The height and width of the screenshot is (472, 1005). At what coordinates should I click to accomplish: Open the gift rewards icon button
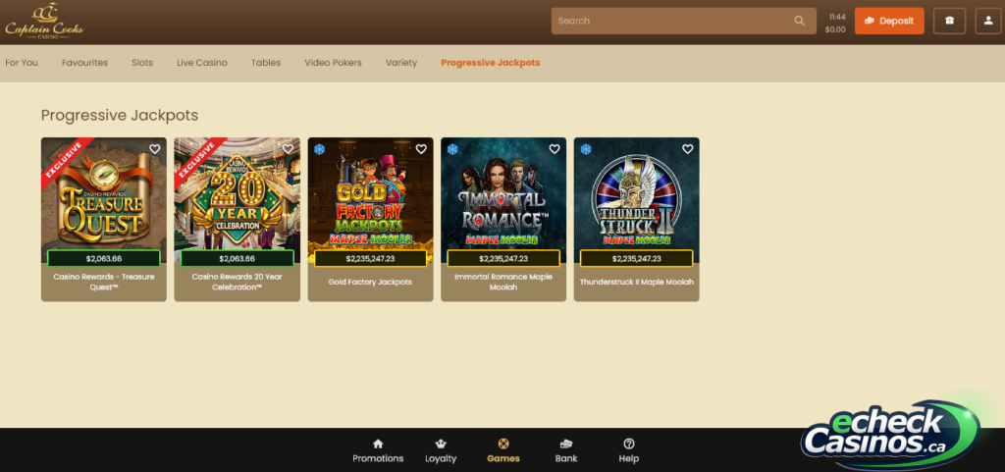[x=949, y=21]
